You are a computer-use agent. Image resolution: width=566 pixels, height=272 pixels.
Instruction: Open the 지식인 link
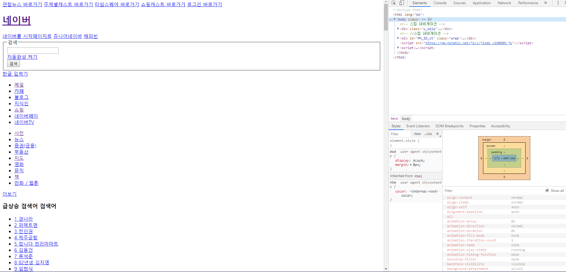point(21,104)
